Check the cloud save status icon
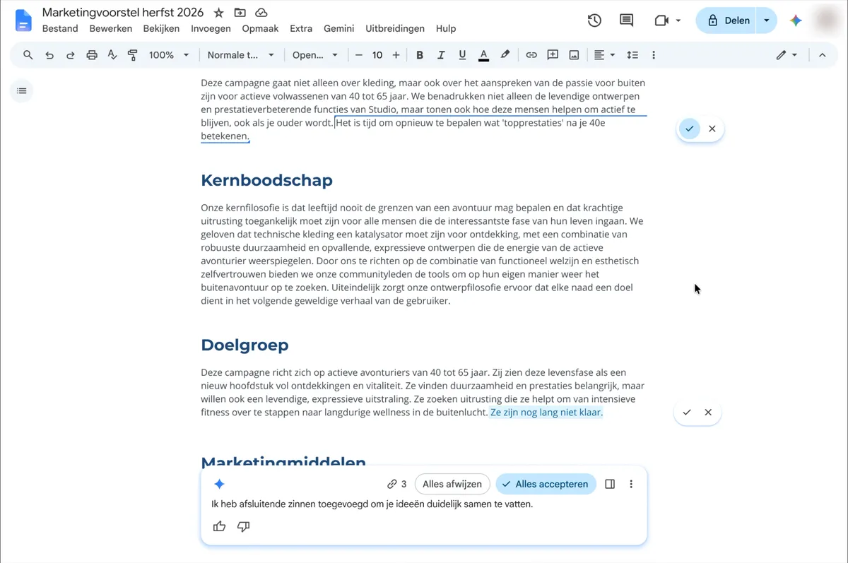 (261, 13)
